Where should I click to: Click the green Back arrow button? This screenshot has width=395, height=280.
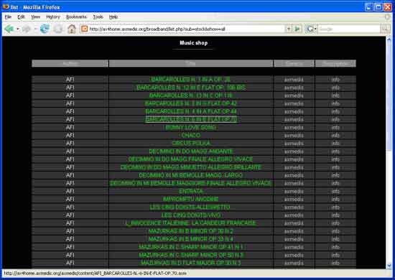coord(9,29)
